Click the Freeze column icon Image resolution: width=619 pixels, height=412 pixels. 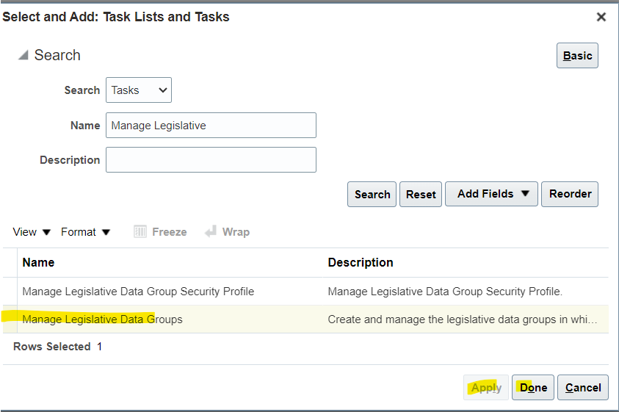point(141,232)
